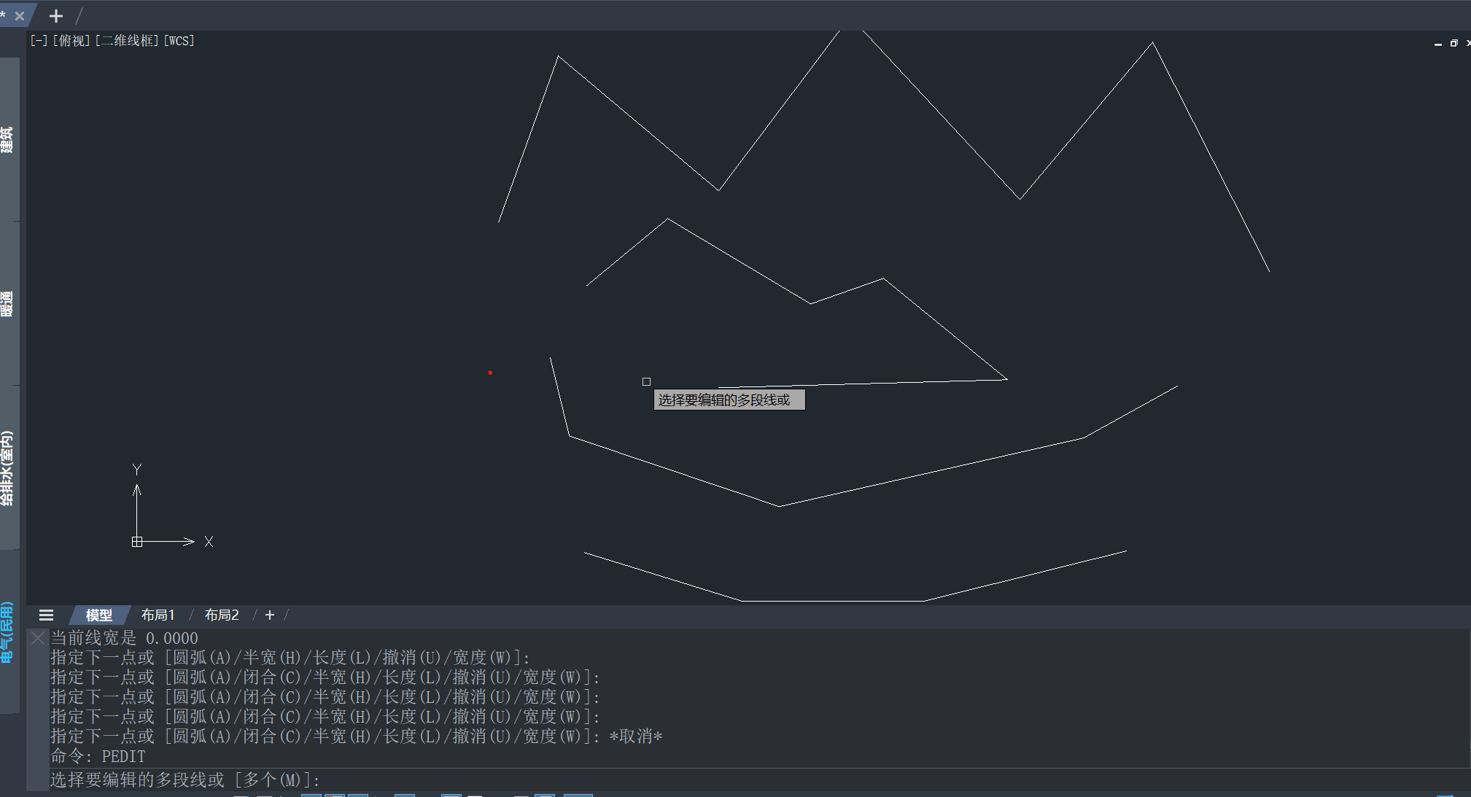Switch to the 布局1 layout tab

coord(158,615)
